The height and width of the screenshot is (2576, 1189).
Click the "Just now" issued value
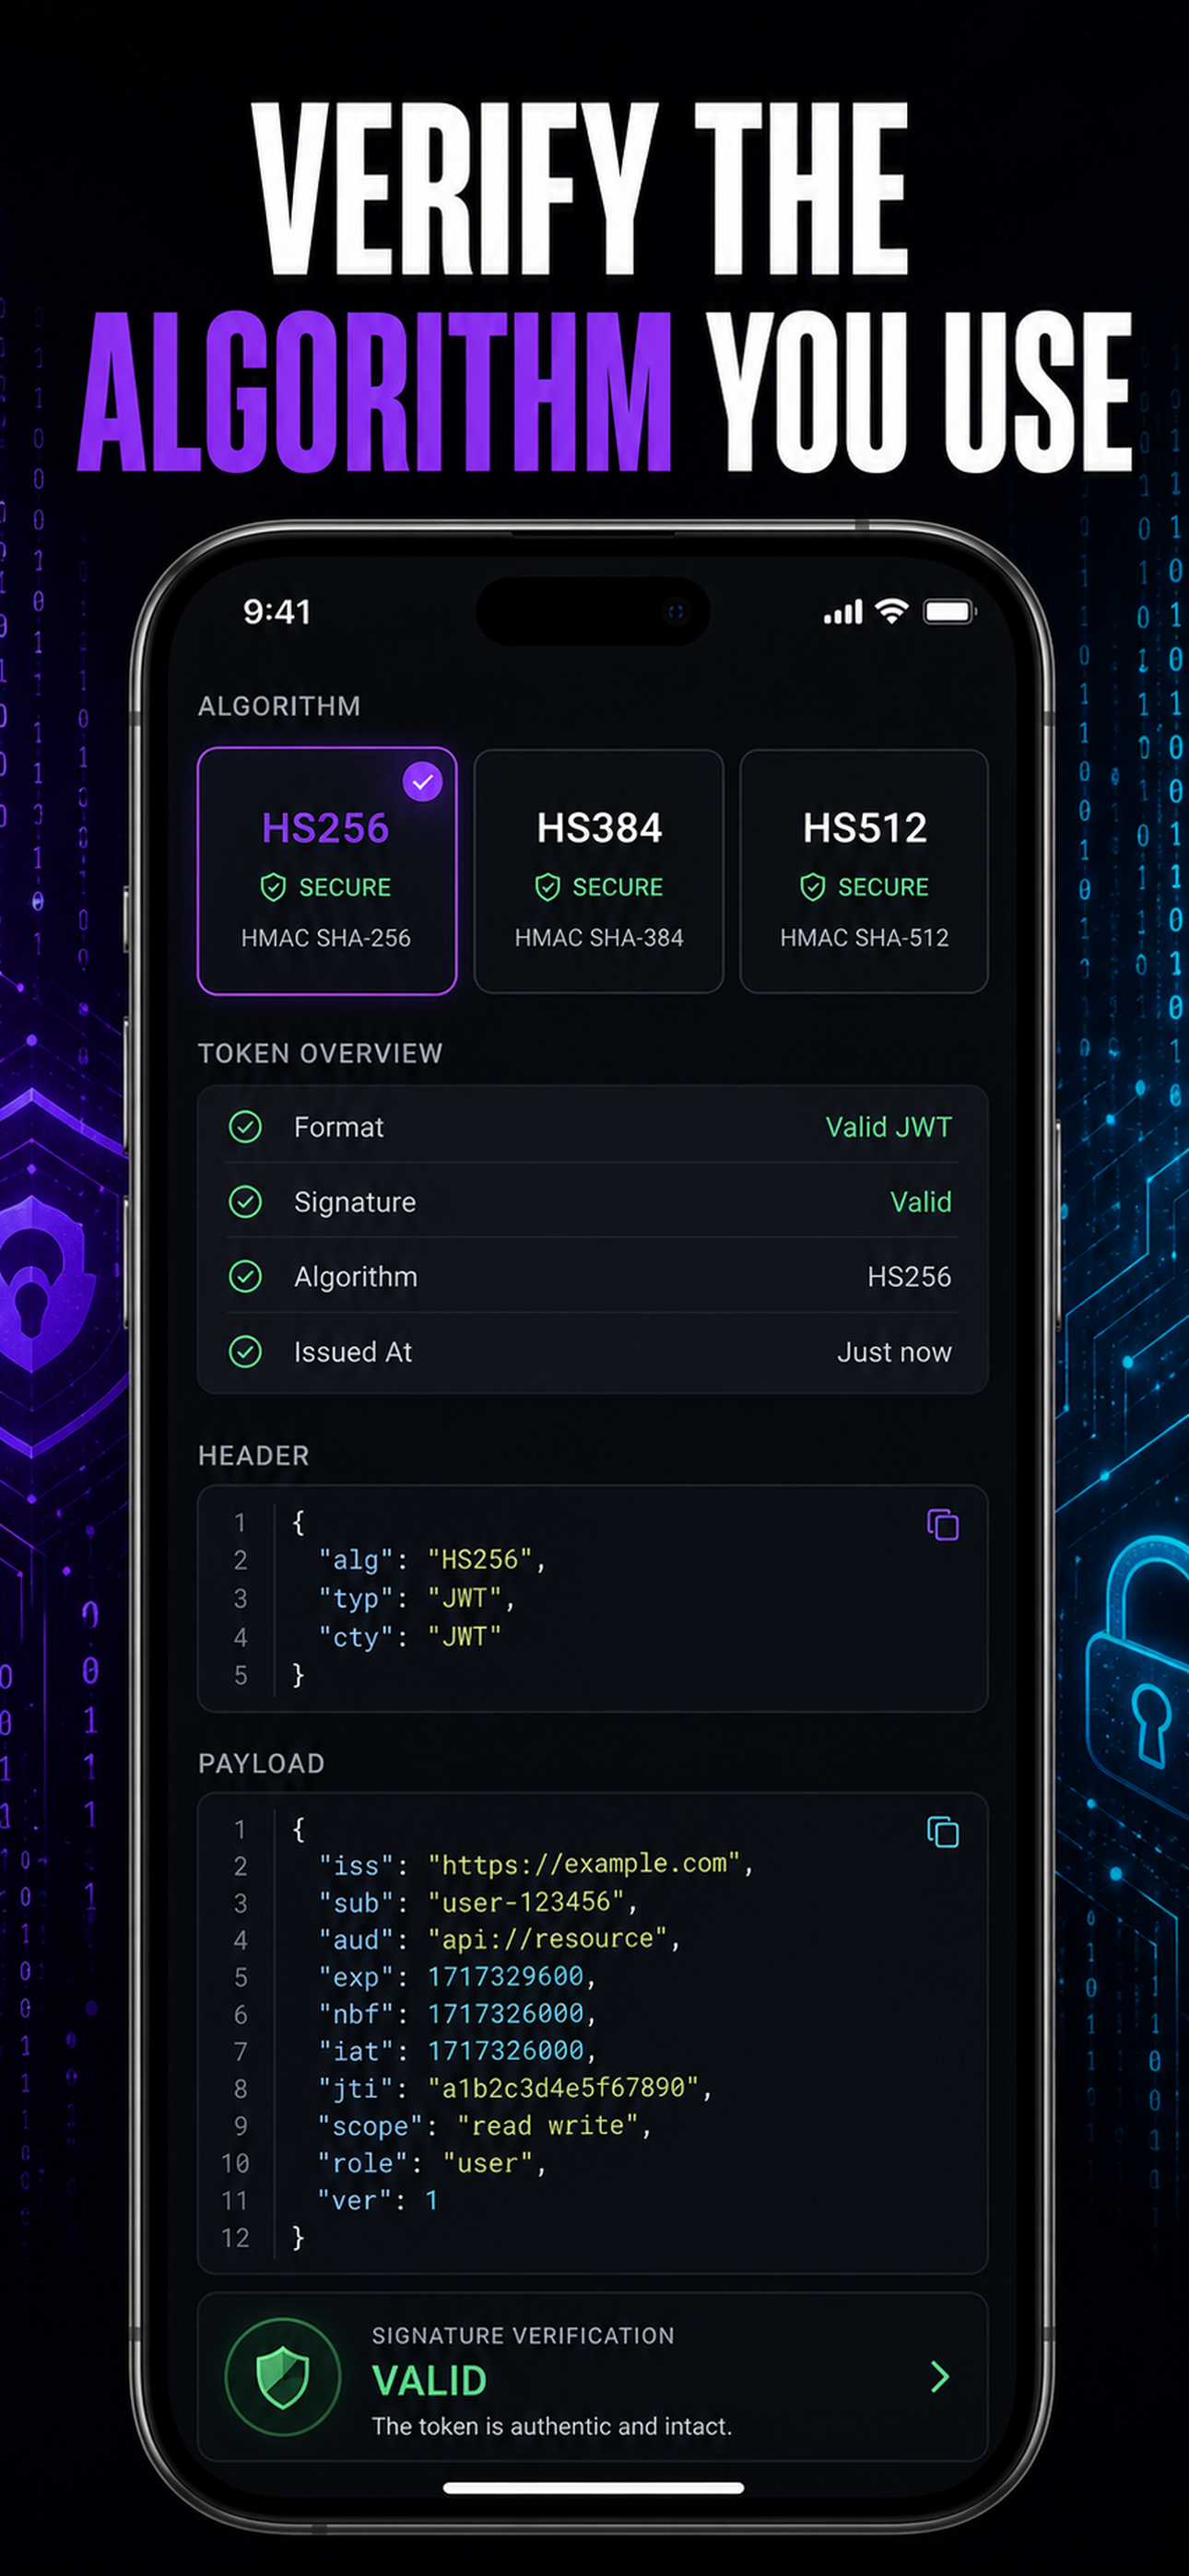(x=895, y=1352)
